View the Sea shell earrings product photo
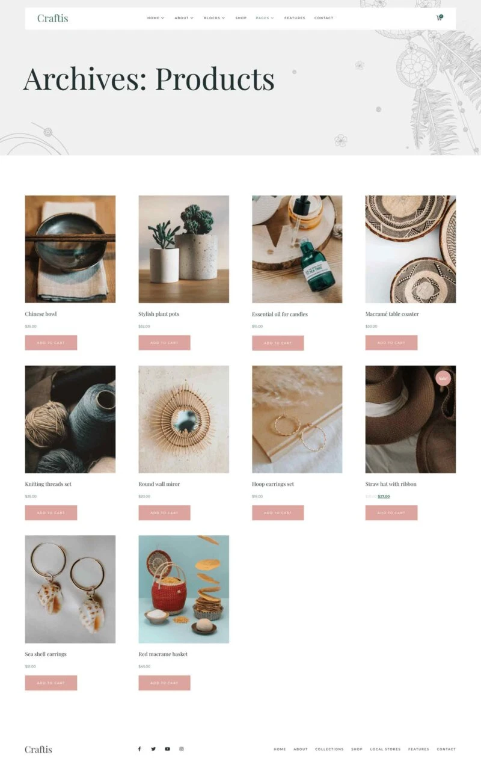This screenshot has height=768, width=481. pyautogui.click(x=70, y=589)
